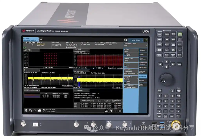Switch to the Decode menu tab
Screen dimensions: 201x136
143,81
